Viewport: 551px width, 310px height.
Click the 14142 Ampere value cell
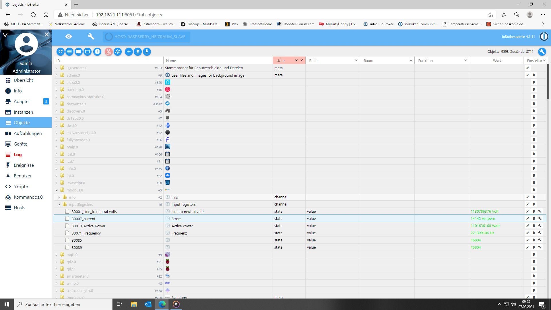483,219
